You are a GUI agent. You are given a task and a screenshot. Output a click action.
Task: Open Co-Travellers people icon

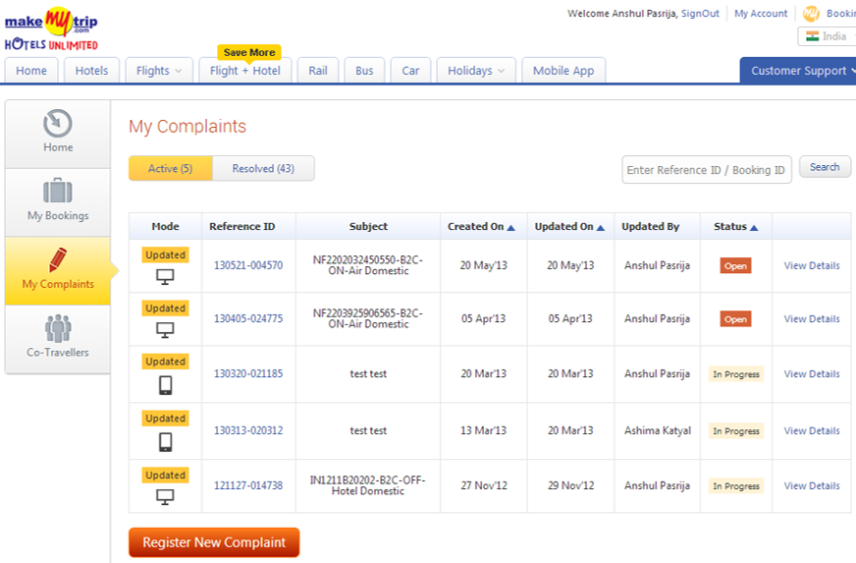pos(57,328)
